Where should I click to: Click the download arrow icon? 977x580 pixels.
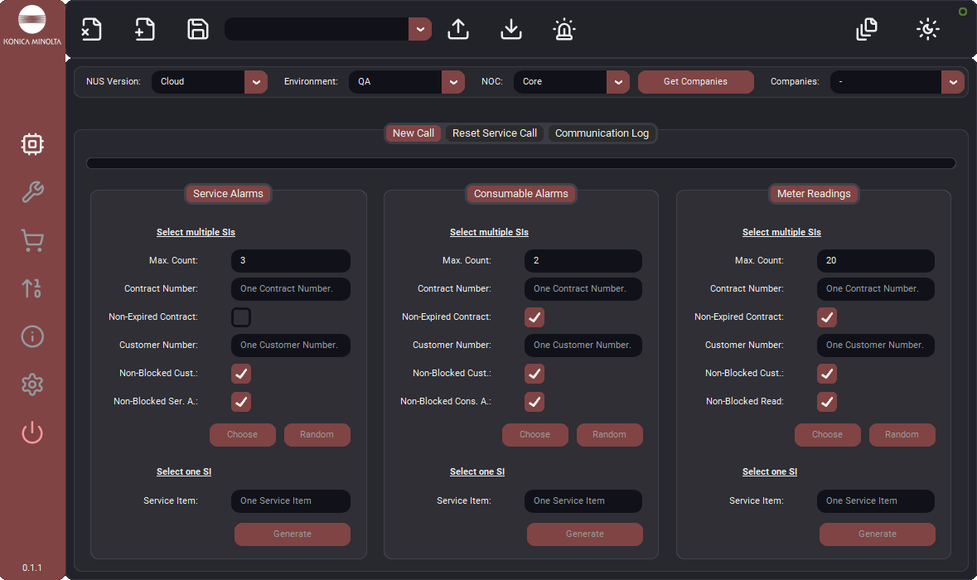click(511, 29)
